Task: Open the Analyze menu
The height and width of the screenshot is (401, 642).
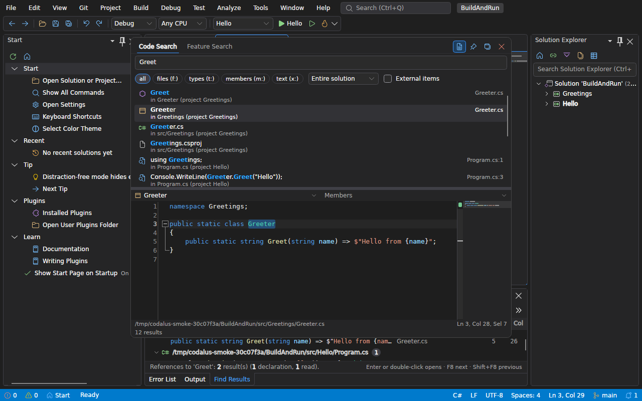Action: click(229, 8)
